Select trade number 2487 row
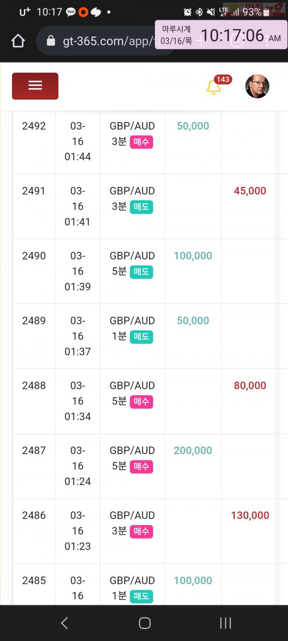 [144, 466]
